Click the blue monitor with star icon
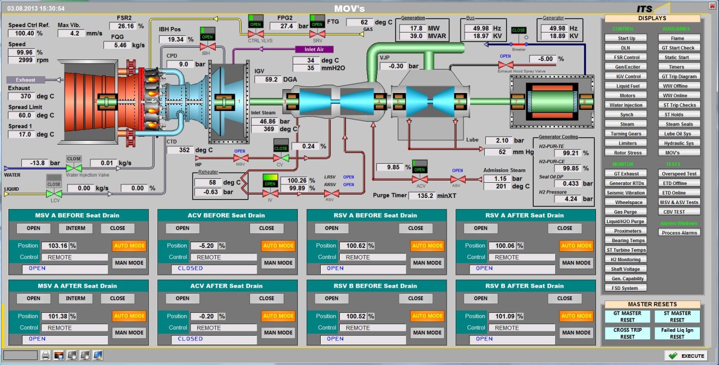This screenshot has height=365, width=719. click(x=97, y=355)
